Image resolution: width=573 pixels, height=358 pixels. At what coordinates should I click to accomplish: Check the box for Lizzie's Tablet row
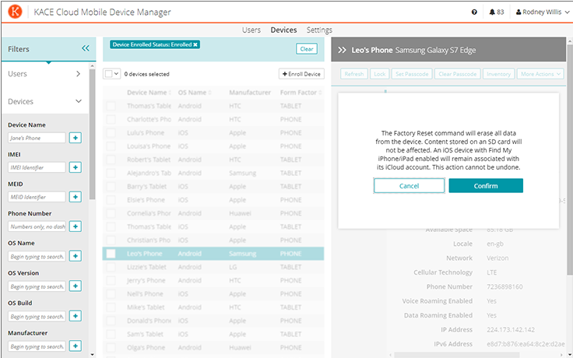point(111,267)
